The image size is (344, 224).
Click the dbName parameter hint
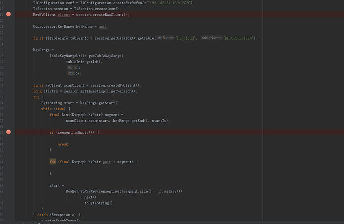point(166,38)
